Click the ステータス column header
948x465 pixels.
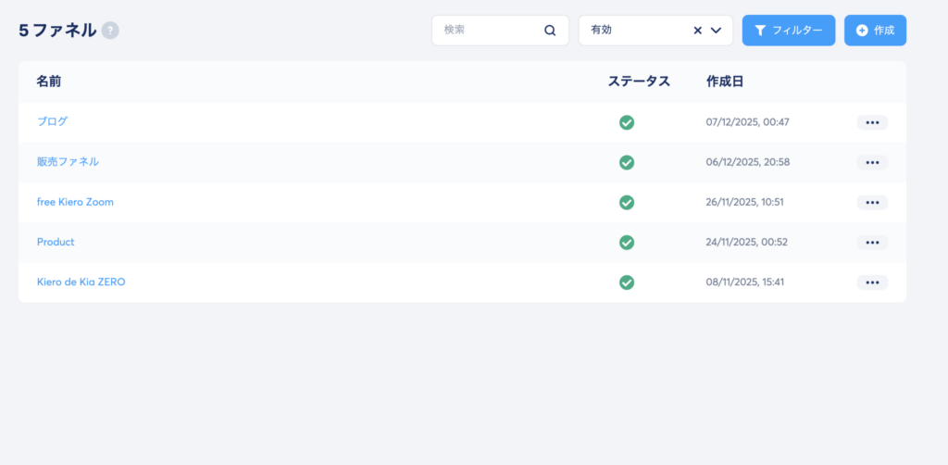(x=638, y=82)
